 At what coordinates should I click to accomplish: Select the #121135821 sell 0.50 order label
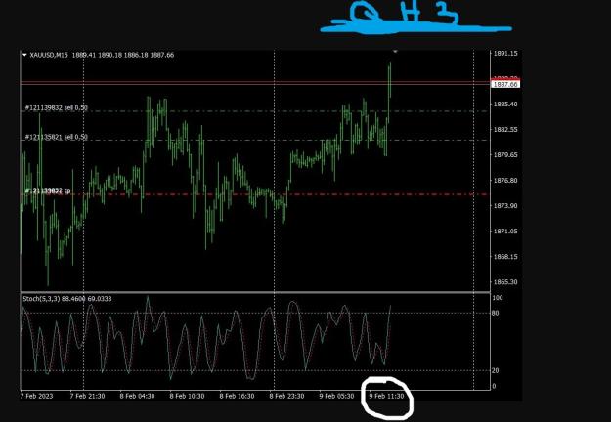57,137
